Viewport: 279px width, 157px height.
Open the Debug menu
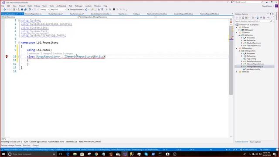click(37, 6)
